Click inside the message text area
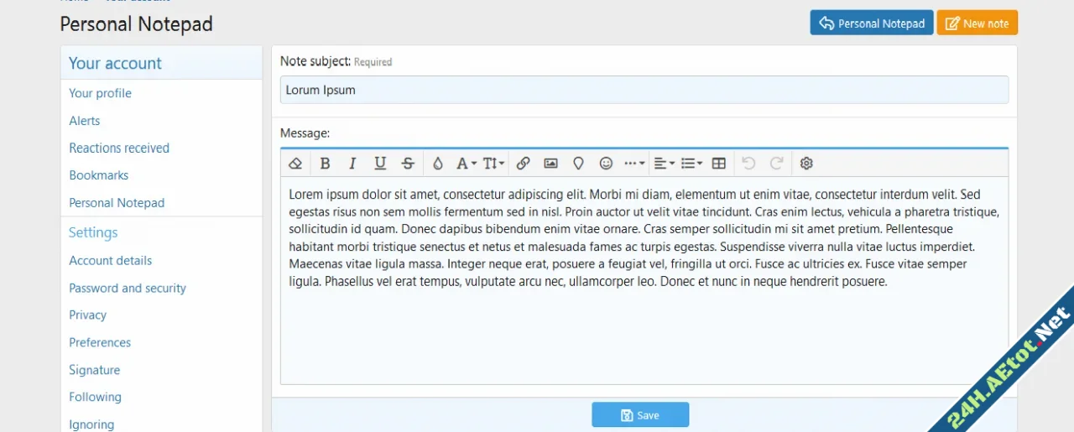Image resolution: width=1074 pixels, height=432 pixels. point(644,280)
